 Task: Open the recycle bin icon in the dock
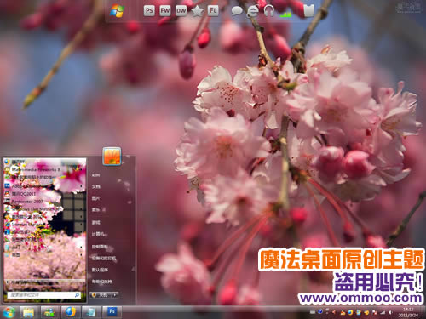308,11
